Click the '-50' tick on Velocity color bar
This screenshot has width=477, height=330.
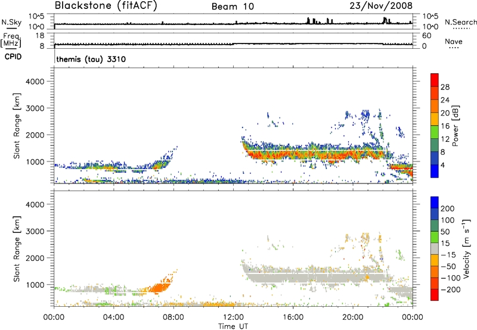coord(448,266)
